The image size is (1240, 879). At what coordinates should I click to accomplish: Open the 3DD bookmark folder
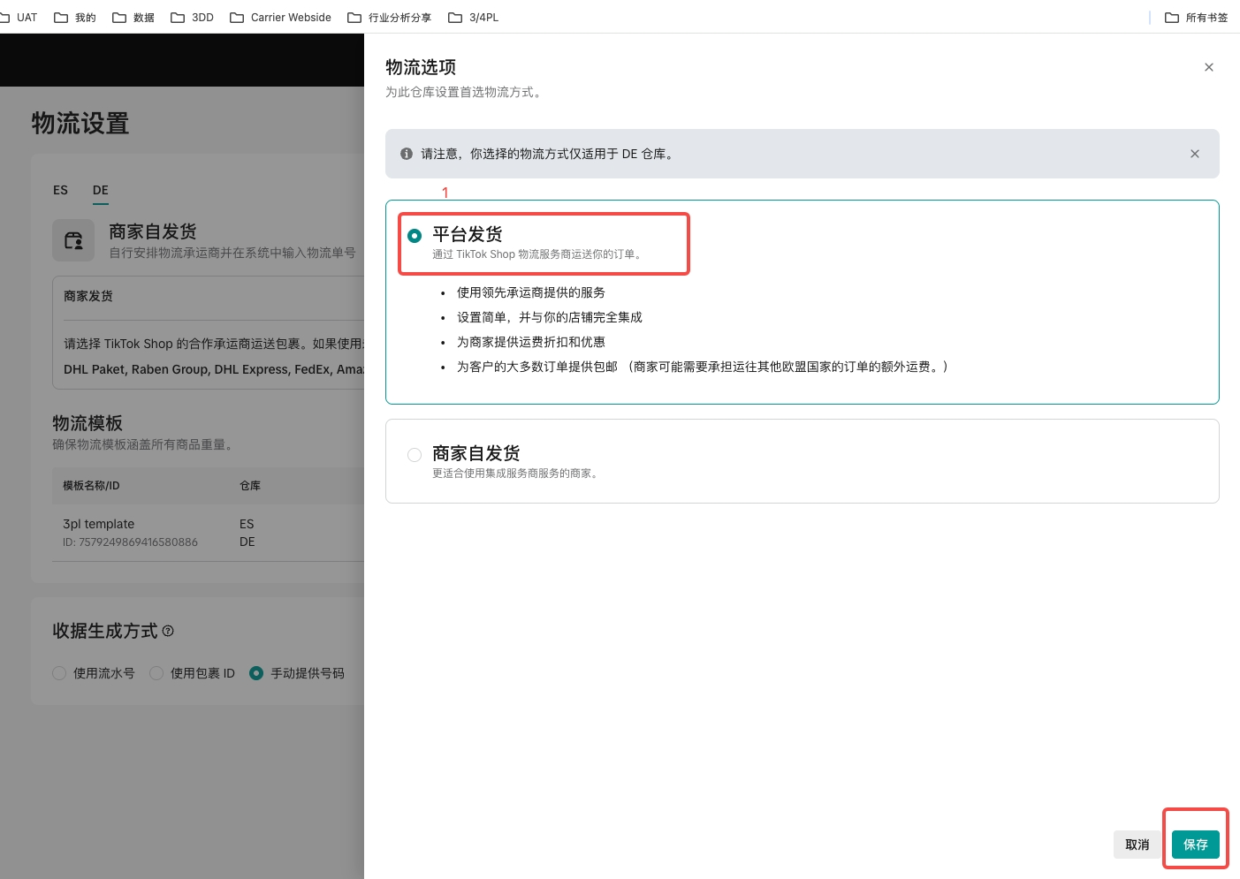click(192, 18)
